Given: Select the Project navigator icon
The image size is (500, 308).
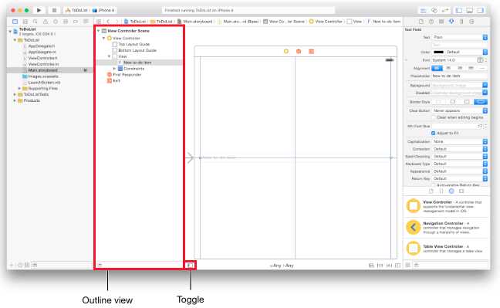Looking at the screenshot, I should [x=15, y=22].
